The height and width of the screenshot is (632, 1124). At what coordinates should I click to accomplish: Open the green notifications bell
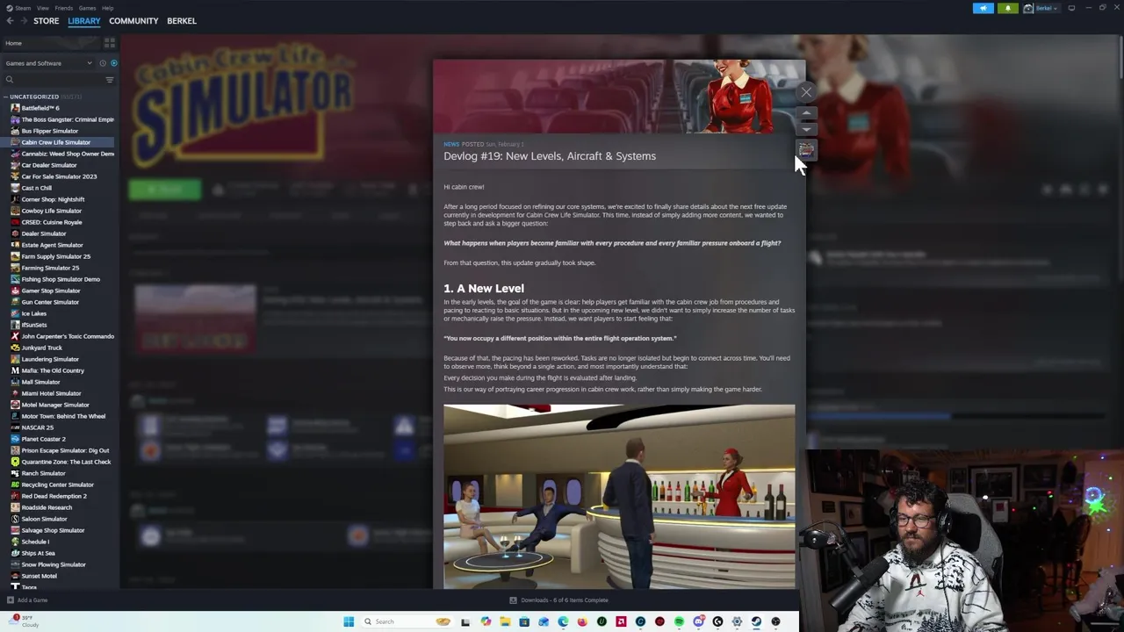[1008, 8]
